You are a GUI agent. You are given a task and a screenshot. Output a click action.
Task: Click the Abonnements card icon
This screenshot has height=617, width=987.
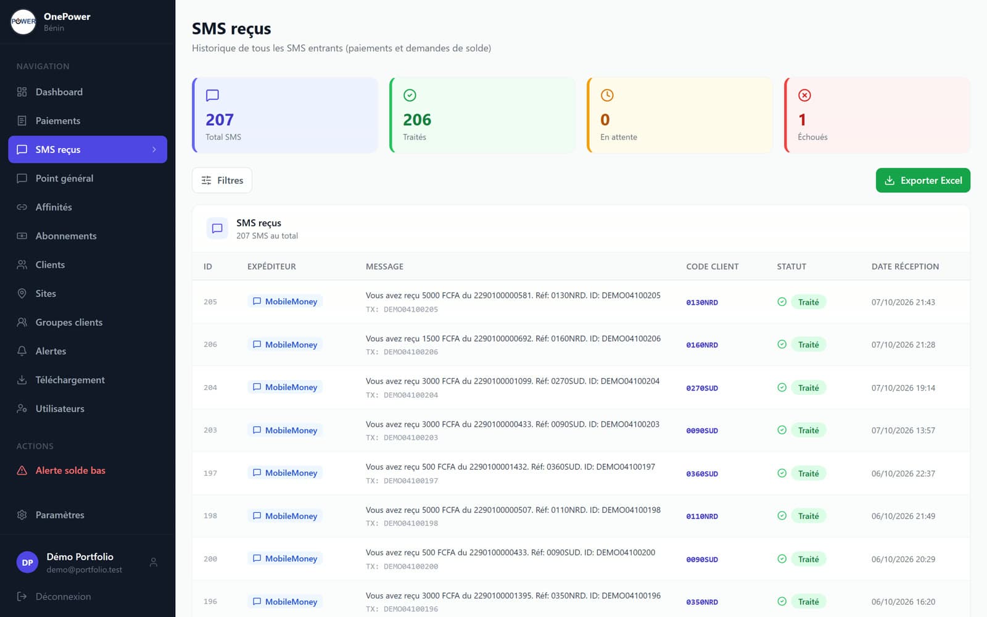[22, 236]
